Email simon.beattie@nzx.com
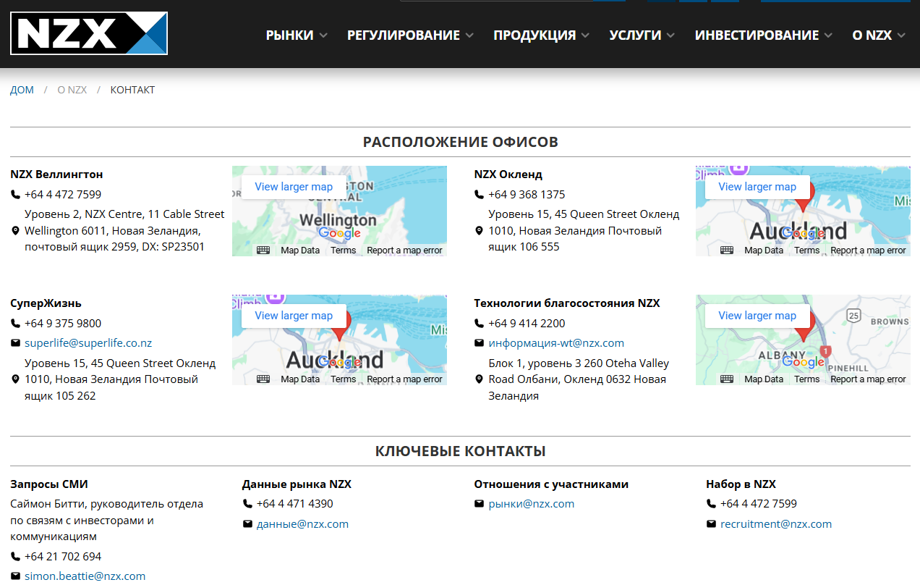 coord(85,576)
